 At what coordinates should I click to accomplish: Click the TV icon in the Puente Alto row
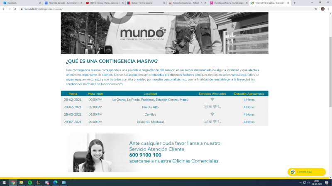205,107
